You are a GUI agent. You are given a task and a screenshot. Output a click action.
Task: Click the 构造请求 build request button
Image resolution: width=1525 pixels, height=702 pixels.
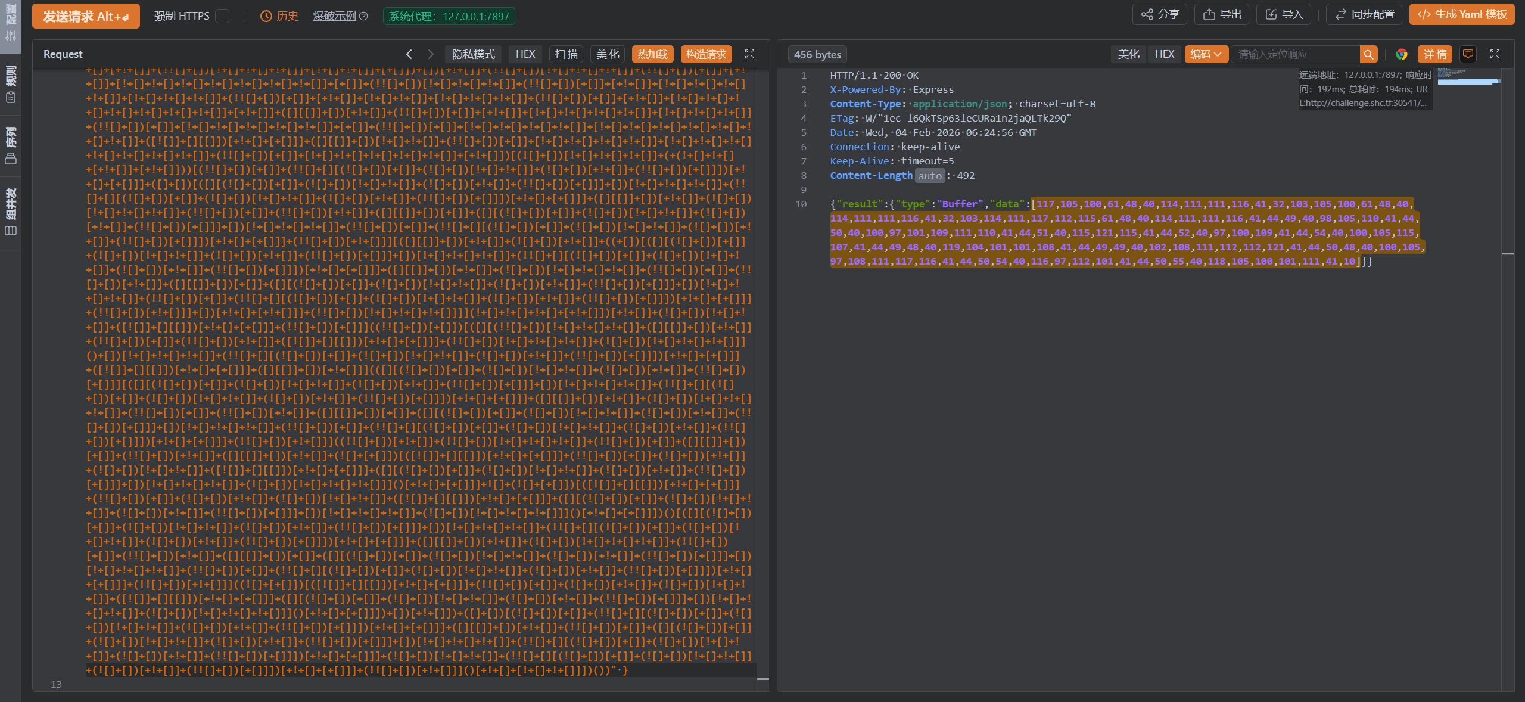(x=706, y=54)
